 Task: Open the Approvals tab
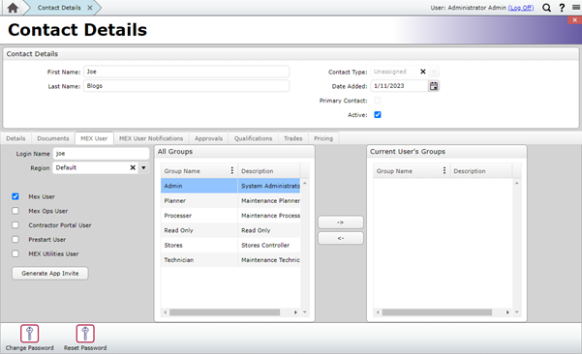(x=208, y=138)
